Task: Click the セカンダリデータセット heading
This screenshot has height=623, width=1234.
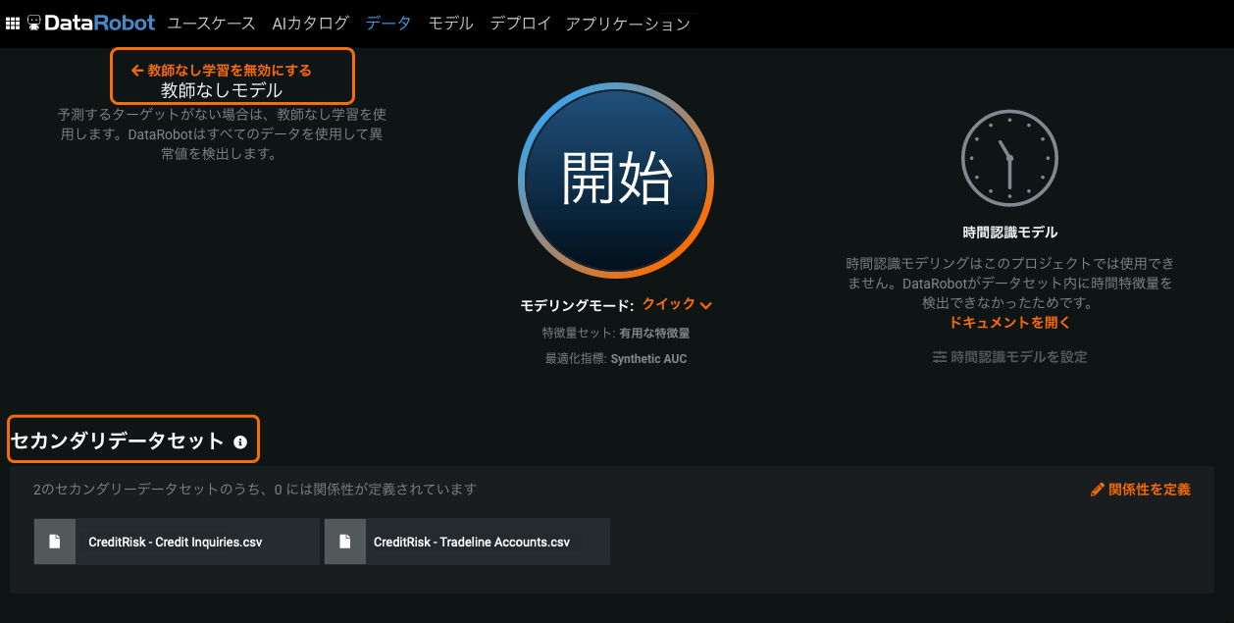Action: click(x=118, y=441)
